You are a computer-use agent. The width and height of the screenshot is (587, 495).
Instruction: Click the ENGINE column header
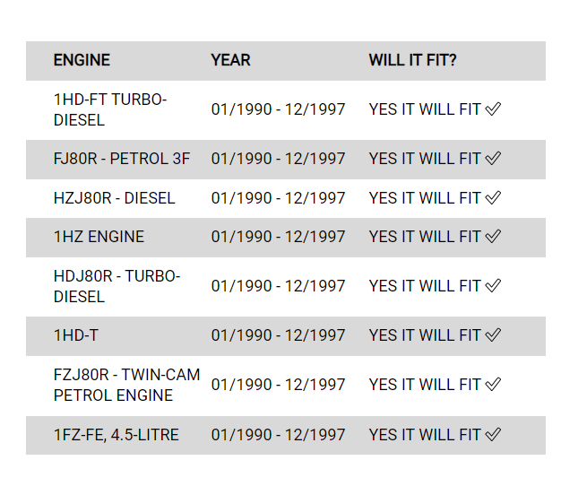coord(82,60)
